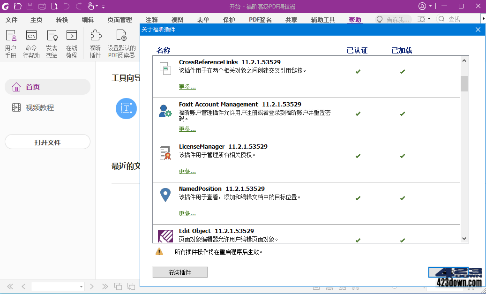Click the user account icon
Viewport: 486px width, 294px height.
point(422,6)
